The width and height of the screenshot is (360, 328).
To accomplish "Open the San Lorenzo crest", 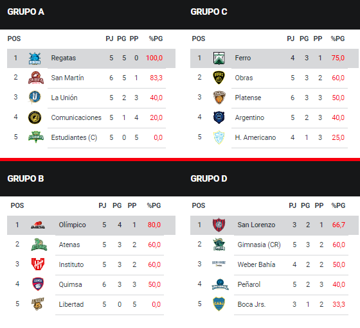I will (x=219, y=225).
